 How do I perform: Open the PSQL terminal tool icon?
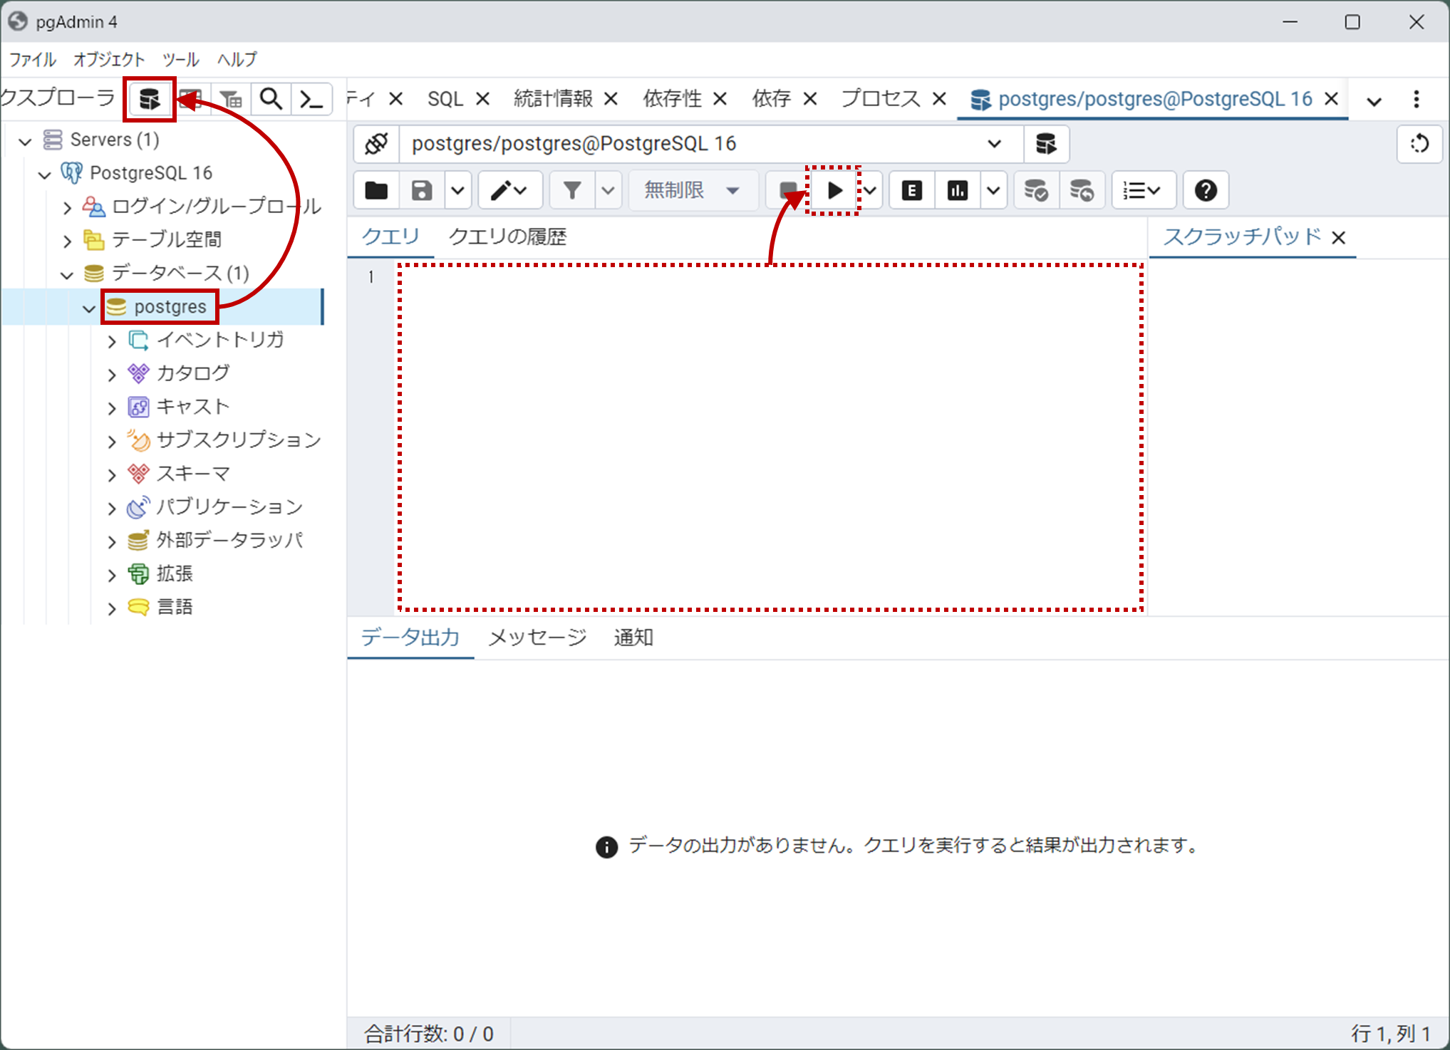pyautogui.click(x=312, y=99)
